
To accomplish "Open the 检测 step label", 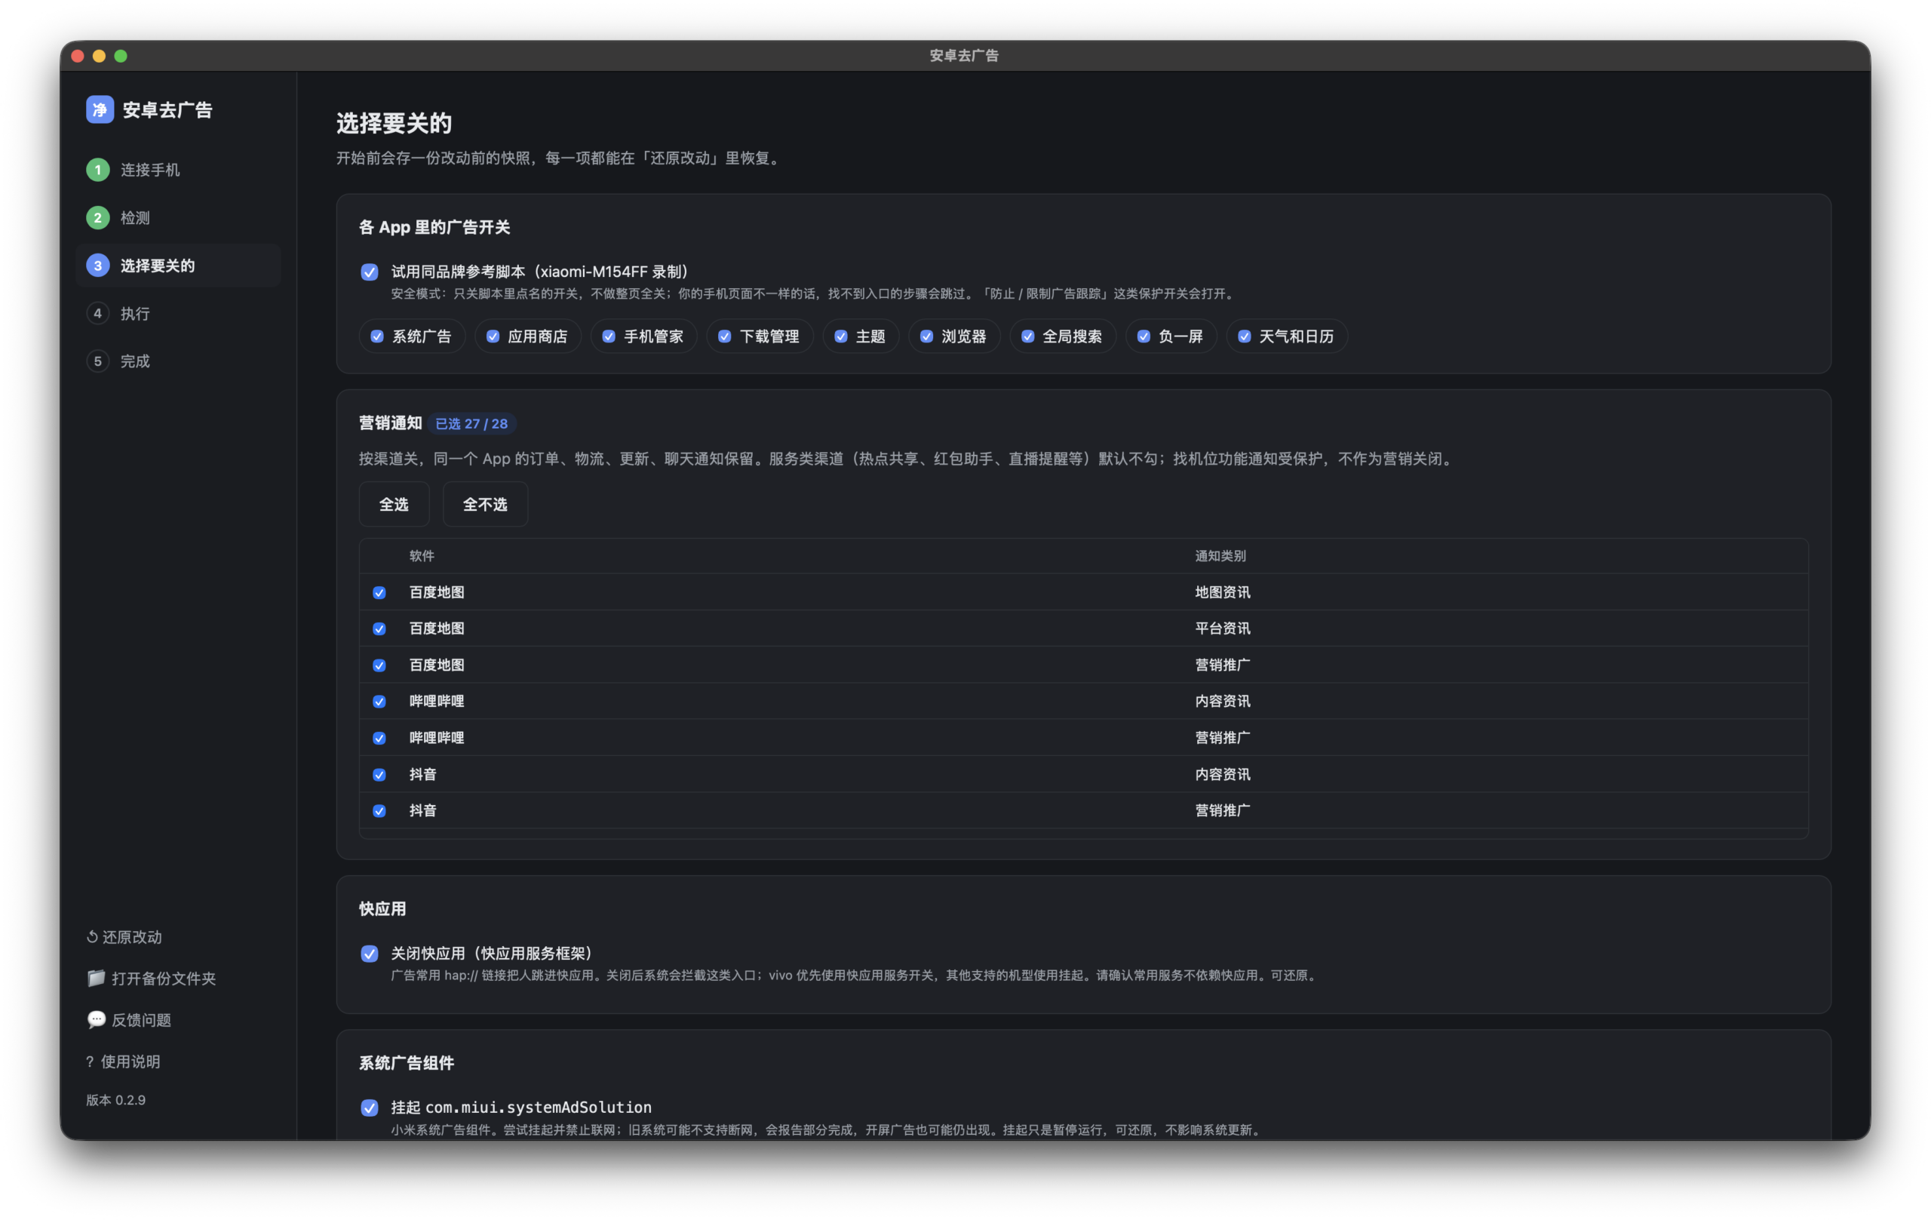I will click(135, 217).
